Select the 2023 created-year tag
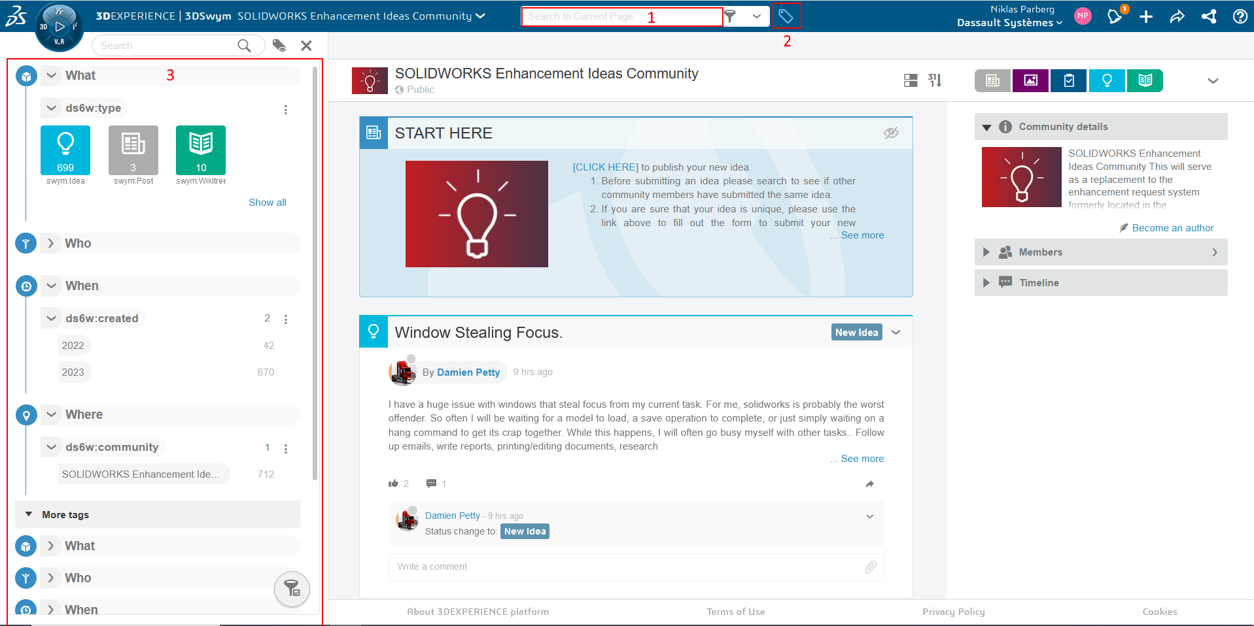 click(73, 372)
